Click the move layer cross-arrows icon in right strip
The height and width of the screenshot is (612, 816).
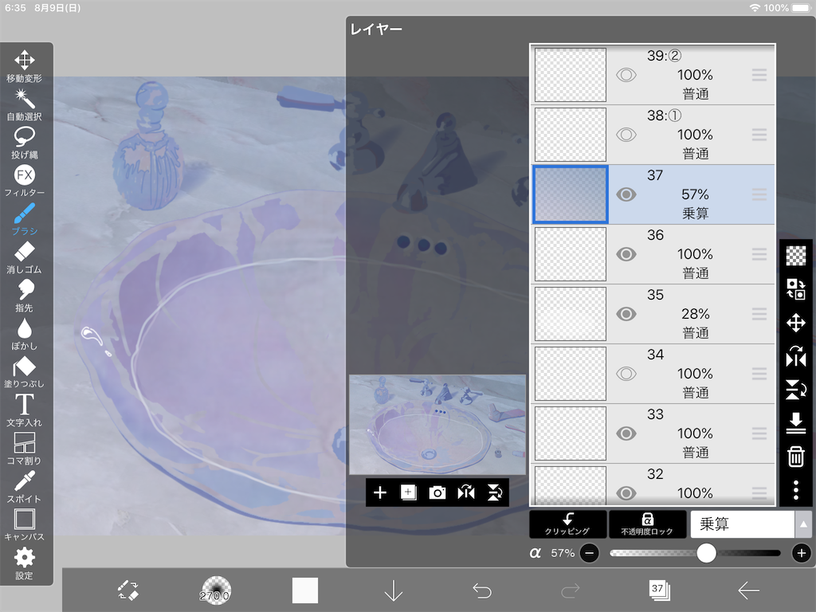click(796, 323)
